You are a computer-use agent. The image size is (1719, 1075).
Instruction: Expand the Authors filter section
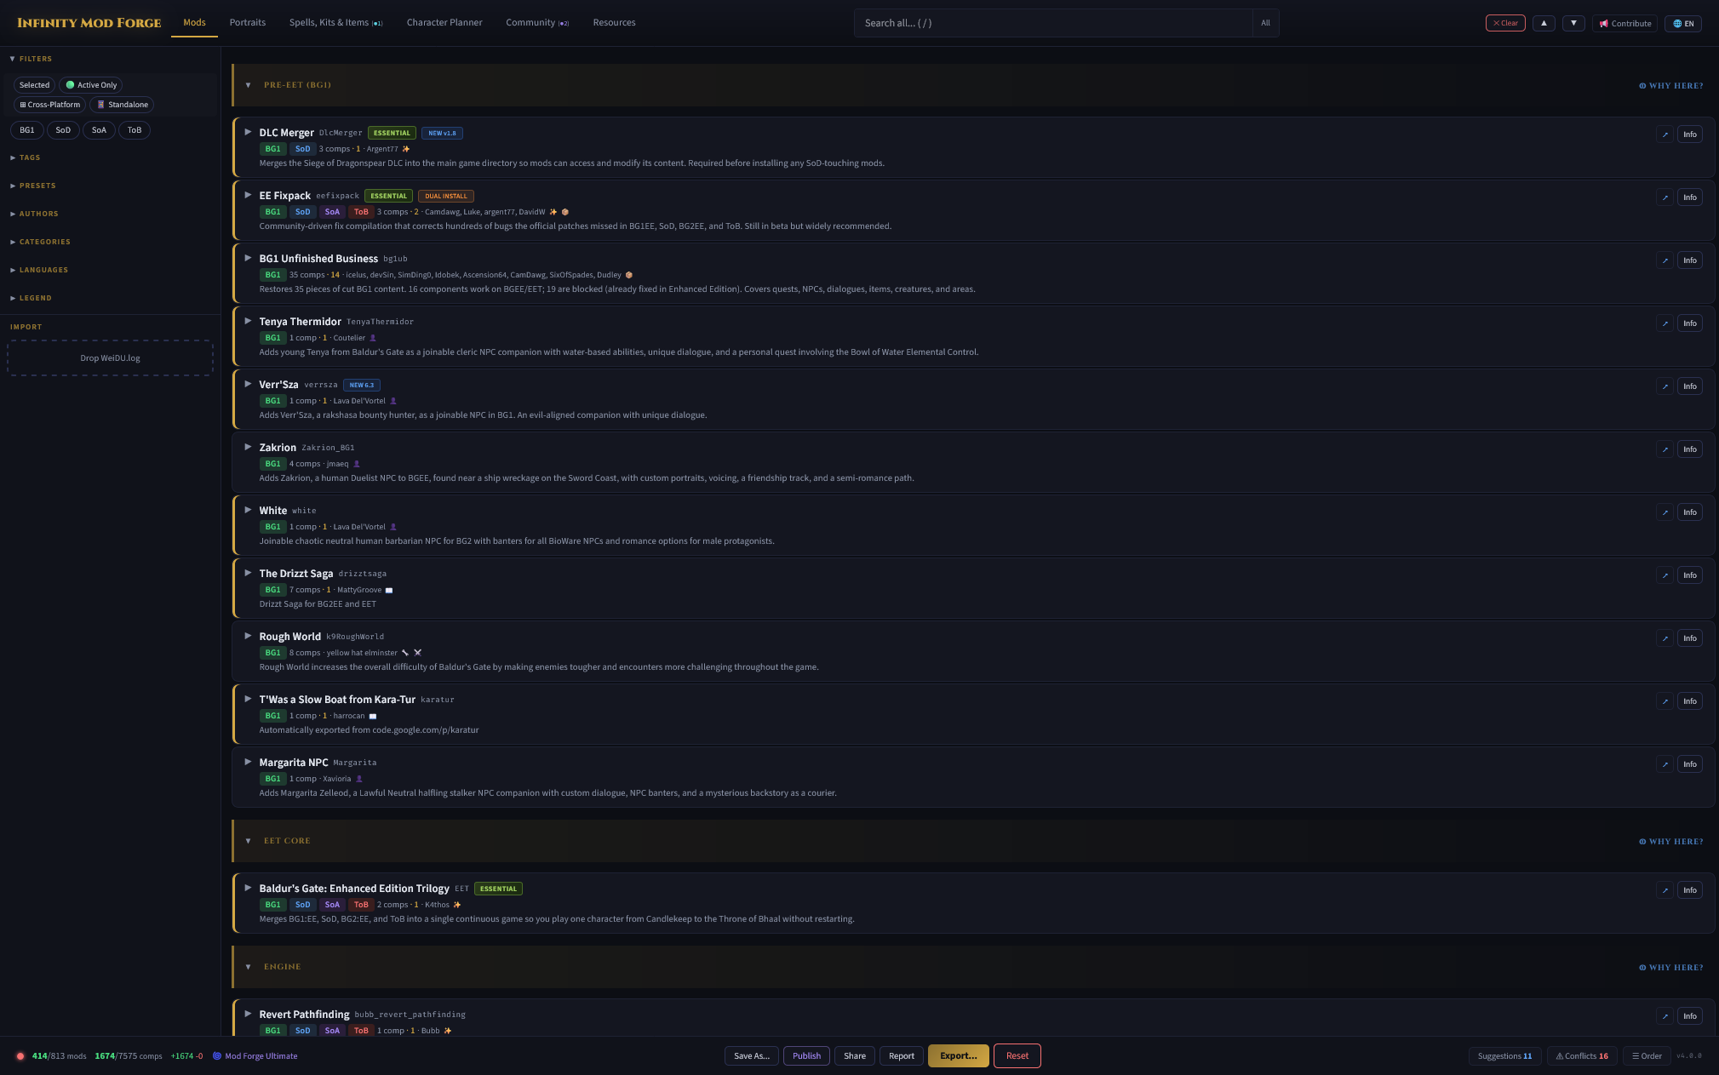(x=34, y=214)
